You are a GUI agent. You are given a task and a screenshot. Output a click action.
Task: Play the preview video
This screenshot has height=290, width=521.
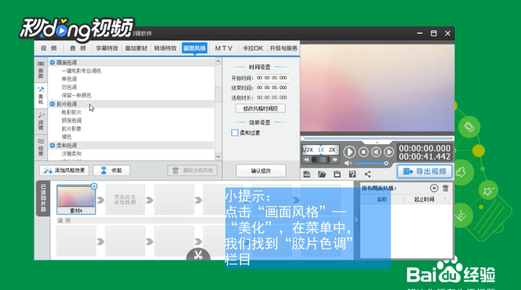pyautogui.click(x=349, y=152)
